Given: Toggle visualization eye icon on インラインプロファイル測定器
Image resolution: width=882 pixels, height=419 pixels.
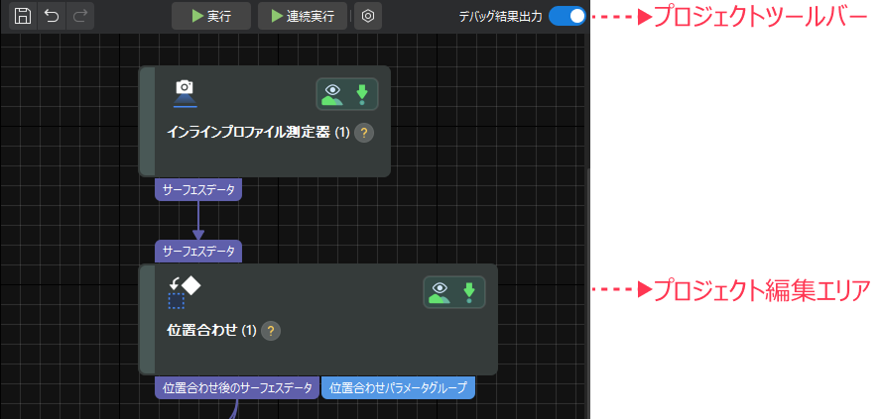Looking at the screenshot, I should pyautogui.click(x=332, y=94).
